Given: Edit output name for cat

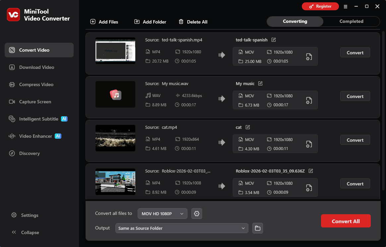Looking at the screenshot, I should 248,127.
